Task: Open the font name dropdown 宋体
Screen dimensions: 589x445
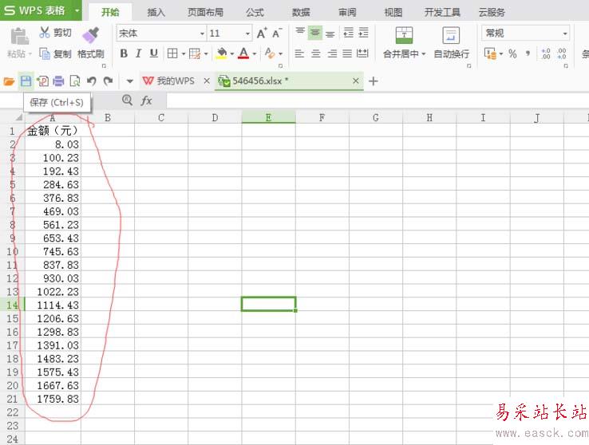Action: tap(202, 33)
